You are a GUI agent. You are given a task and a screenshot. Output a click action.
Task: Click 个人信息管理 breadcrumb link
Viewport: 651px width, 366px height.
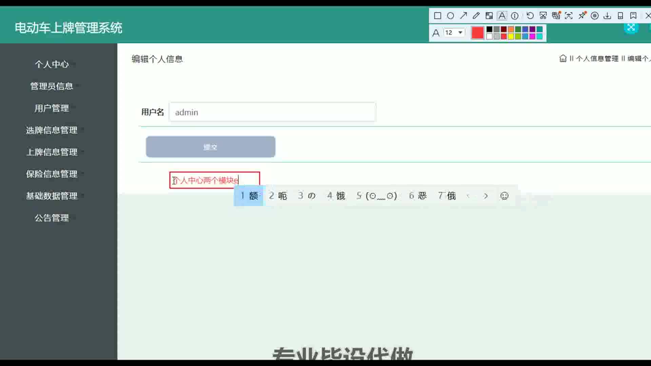click(597, 59)
